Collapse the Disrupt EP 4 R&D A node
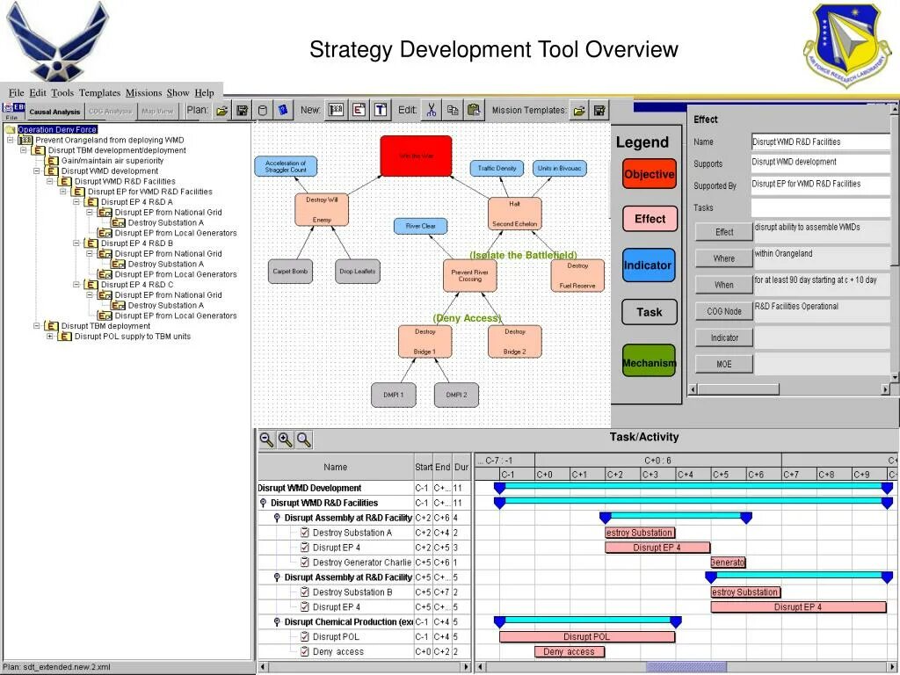 (x=76, y=202)
